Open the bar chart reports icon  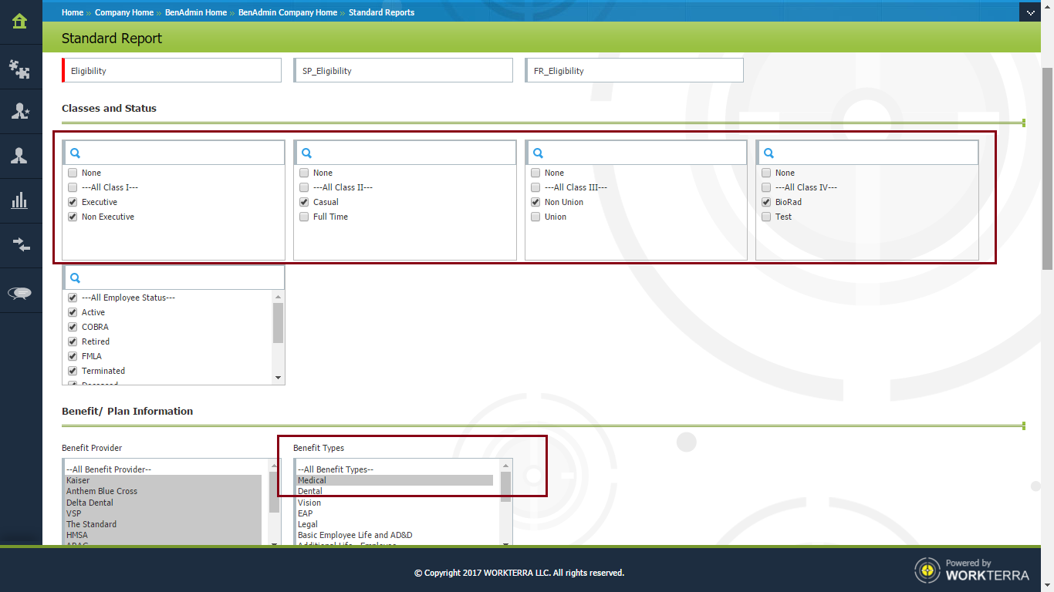(20, 201)
